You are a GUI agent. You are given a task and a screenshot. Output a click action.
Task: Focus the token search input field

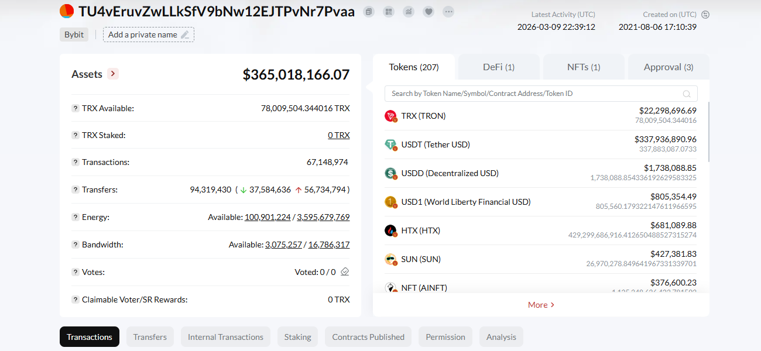[x=533, y=94]
